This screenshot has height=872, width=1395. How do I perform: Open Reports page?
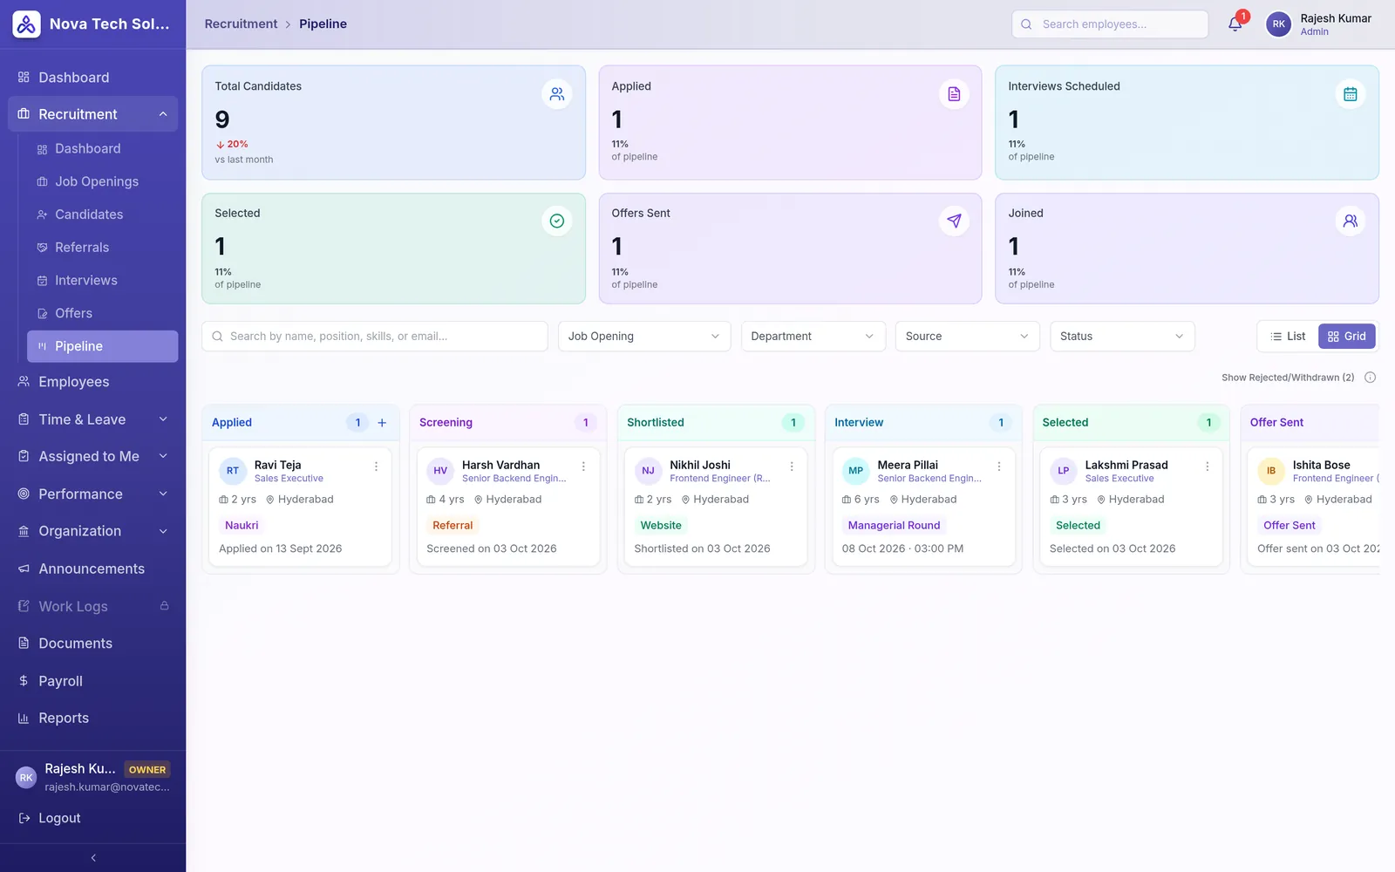(x=92, y=719)
